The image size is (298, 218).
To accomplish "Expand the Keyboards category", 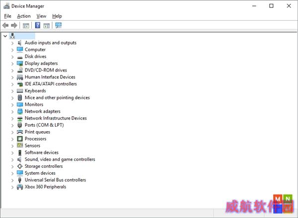I will (12, 91).
